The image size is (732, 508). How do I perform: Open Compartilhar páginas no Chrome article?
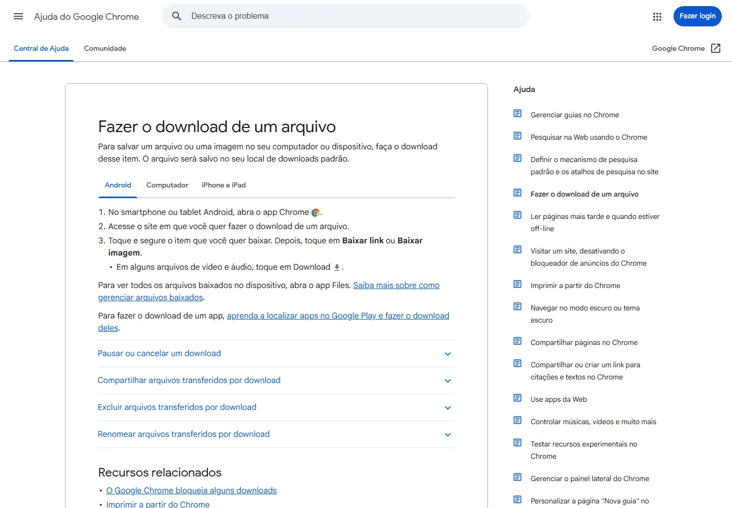point(584,342)
